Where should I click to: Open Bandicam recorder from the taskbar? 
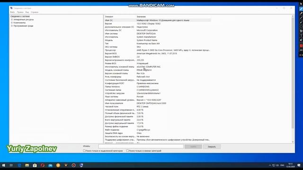coord(74,165)
